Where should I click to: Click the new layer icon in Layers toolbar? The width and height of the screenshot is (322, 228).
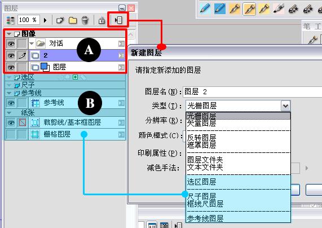[60, 20]
